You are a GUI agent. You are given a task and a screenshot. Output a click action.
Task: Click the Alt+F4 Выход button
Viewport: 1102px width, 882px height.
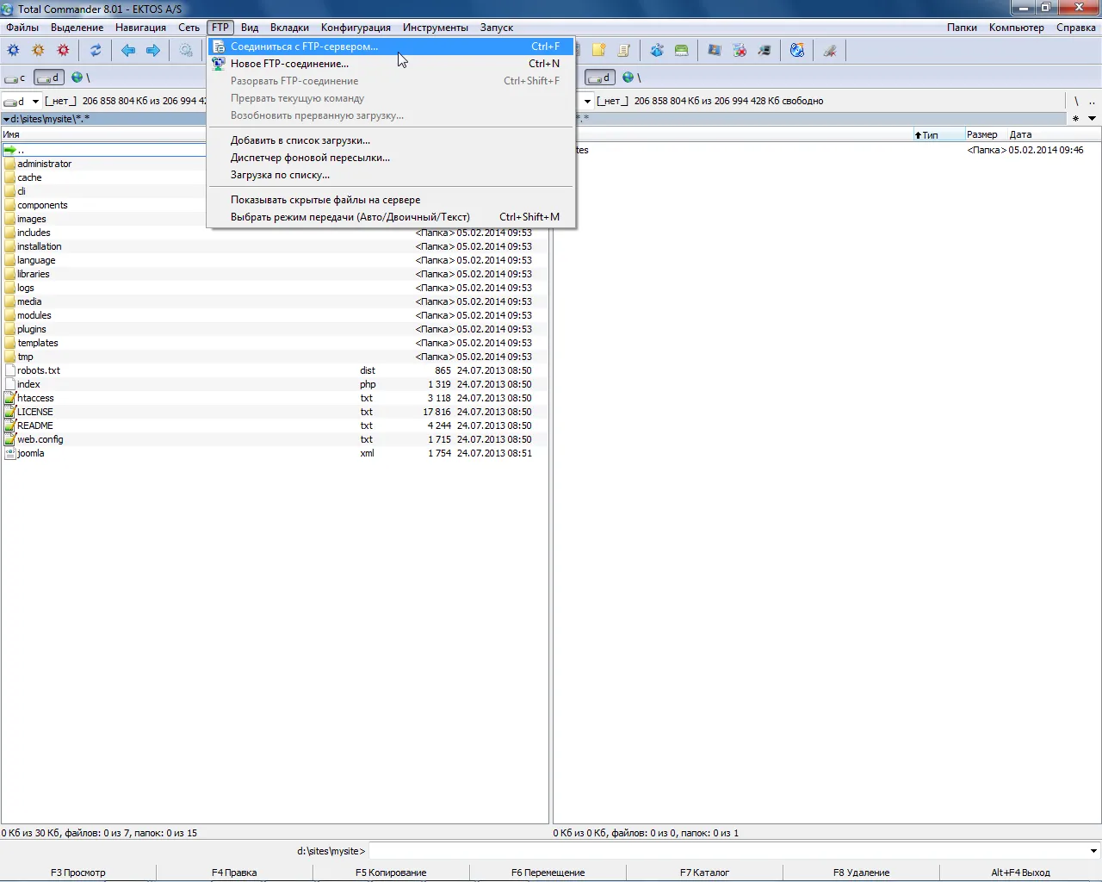coord(1020,873)
